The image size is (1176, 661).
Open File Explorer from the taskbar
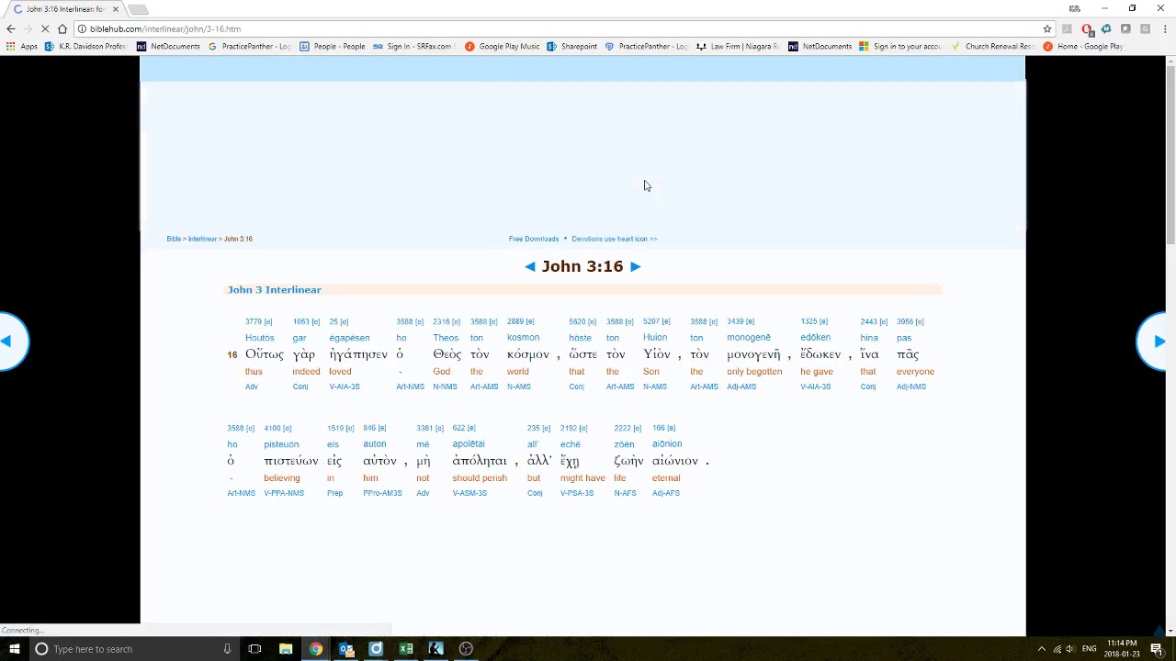286,649
